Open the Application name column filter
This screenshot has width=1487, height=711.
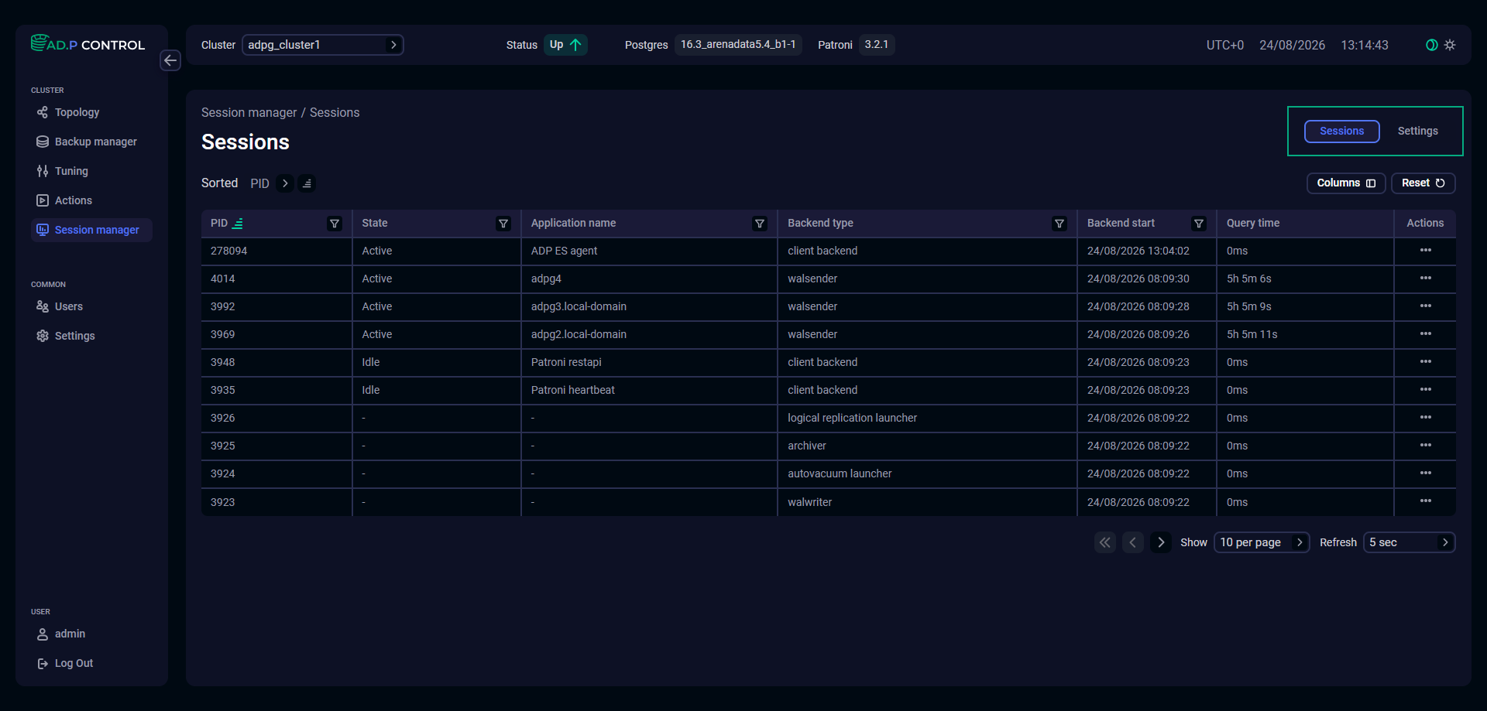(x=760, y=224)
